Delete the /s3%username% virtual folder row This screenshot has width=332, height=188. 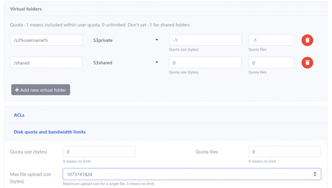308,40
